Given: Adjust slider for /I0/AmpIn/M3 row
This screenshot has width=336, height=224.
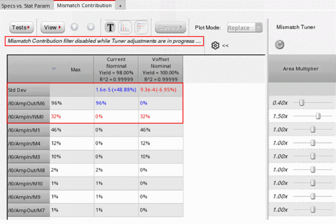Looking at the screenshot, I should coord(313,156).
